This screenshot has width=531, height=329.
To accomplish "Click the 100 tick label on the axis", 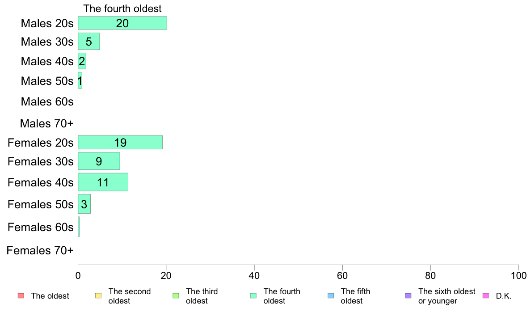I will [518, 276].
